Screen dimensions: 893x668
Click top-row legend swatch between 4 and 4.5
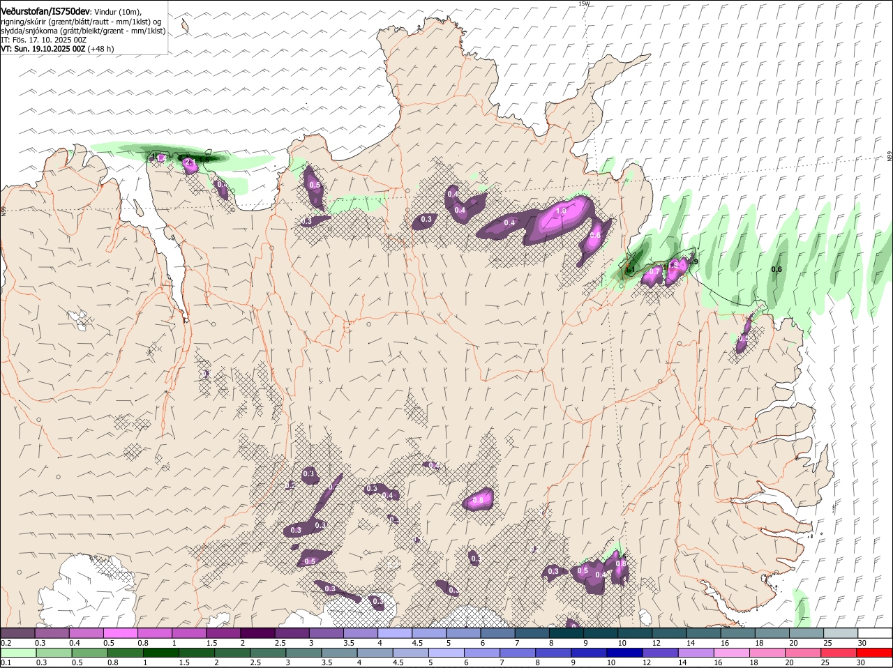point(394,632)
